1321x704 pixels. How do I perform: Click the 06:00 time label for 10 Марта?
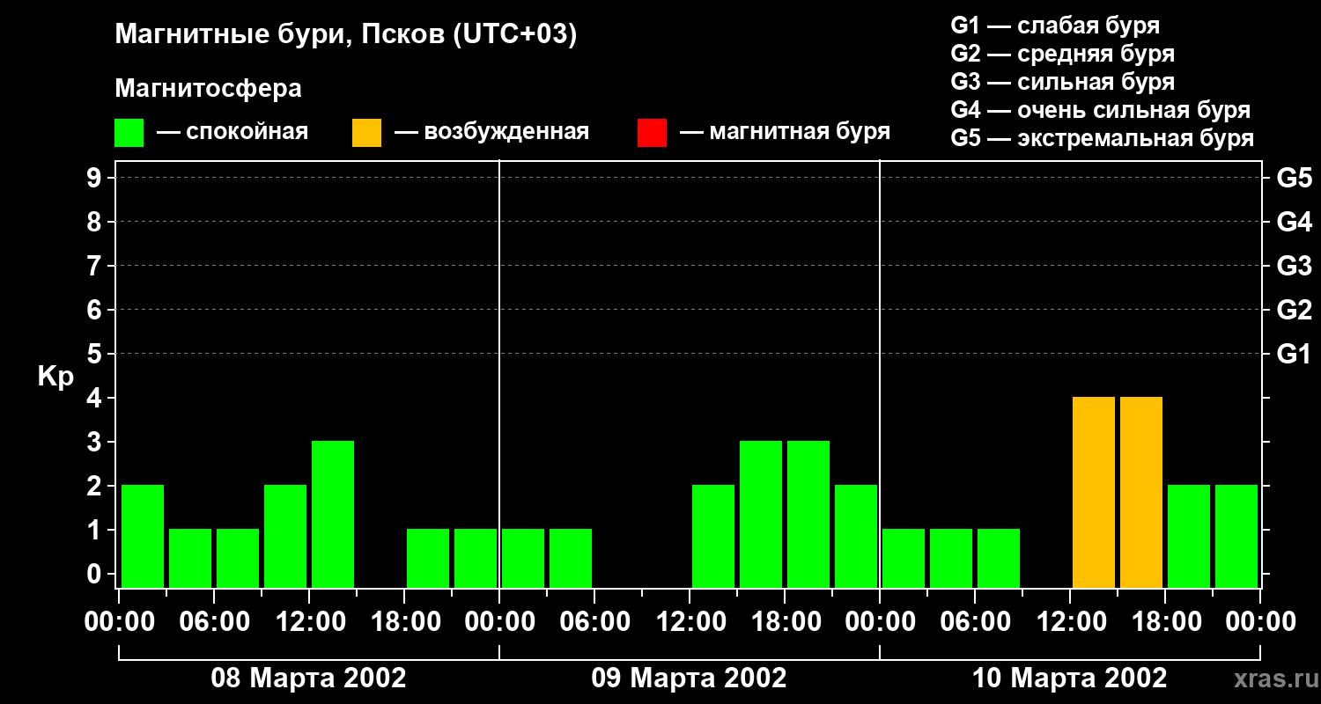pos(974,622)
